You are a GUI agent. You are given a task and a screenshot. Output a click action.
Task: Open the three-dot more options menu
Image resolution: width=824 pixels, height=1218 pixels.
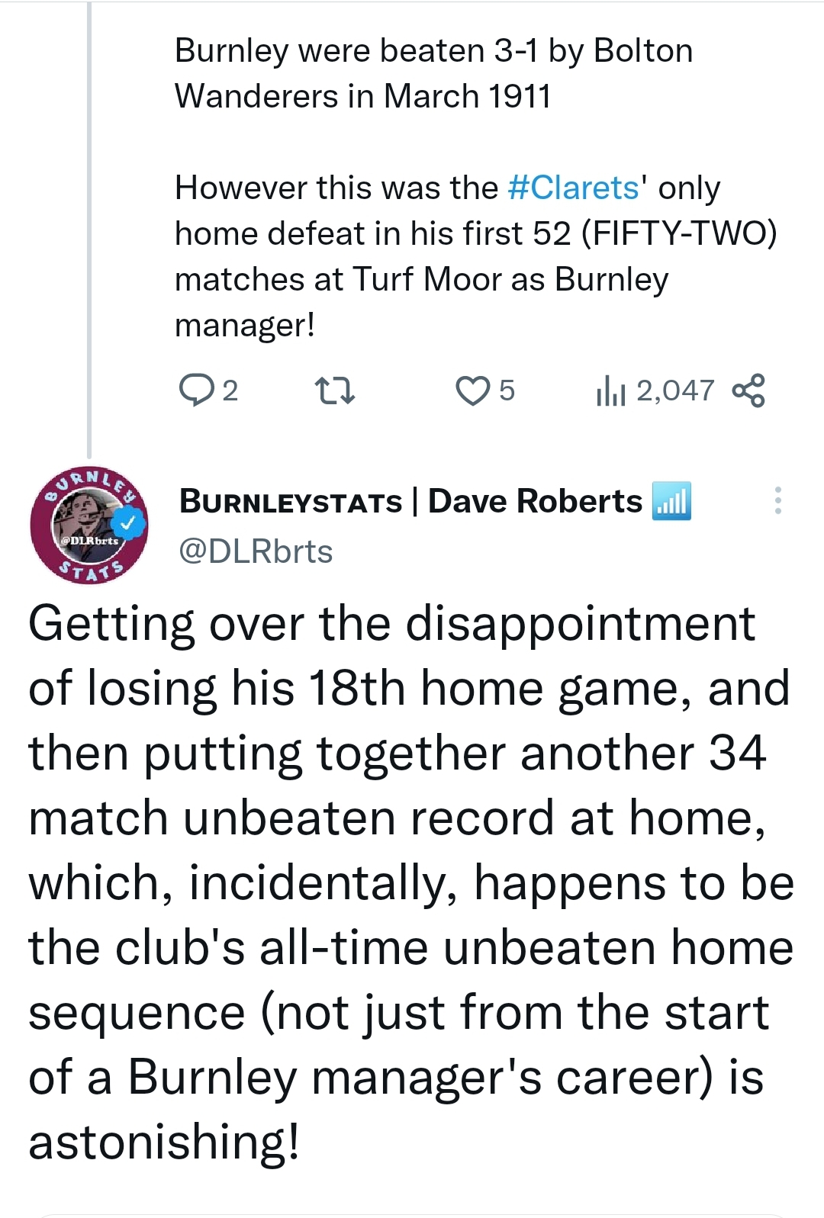[777, 500]
